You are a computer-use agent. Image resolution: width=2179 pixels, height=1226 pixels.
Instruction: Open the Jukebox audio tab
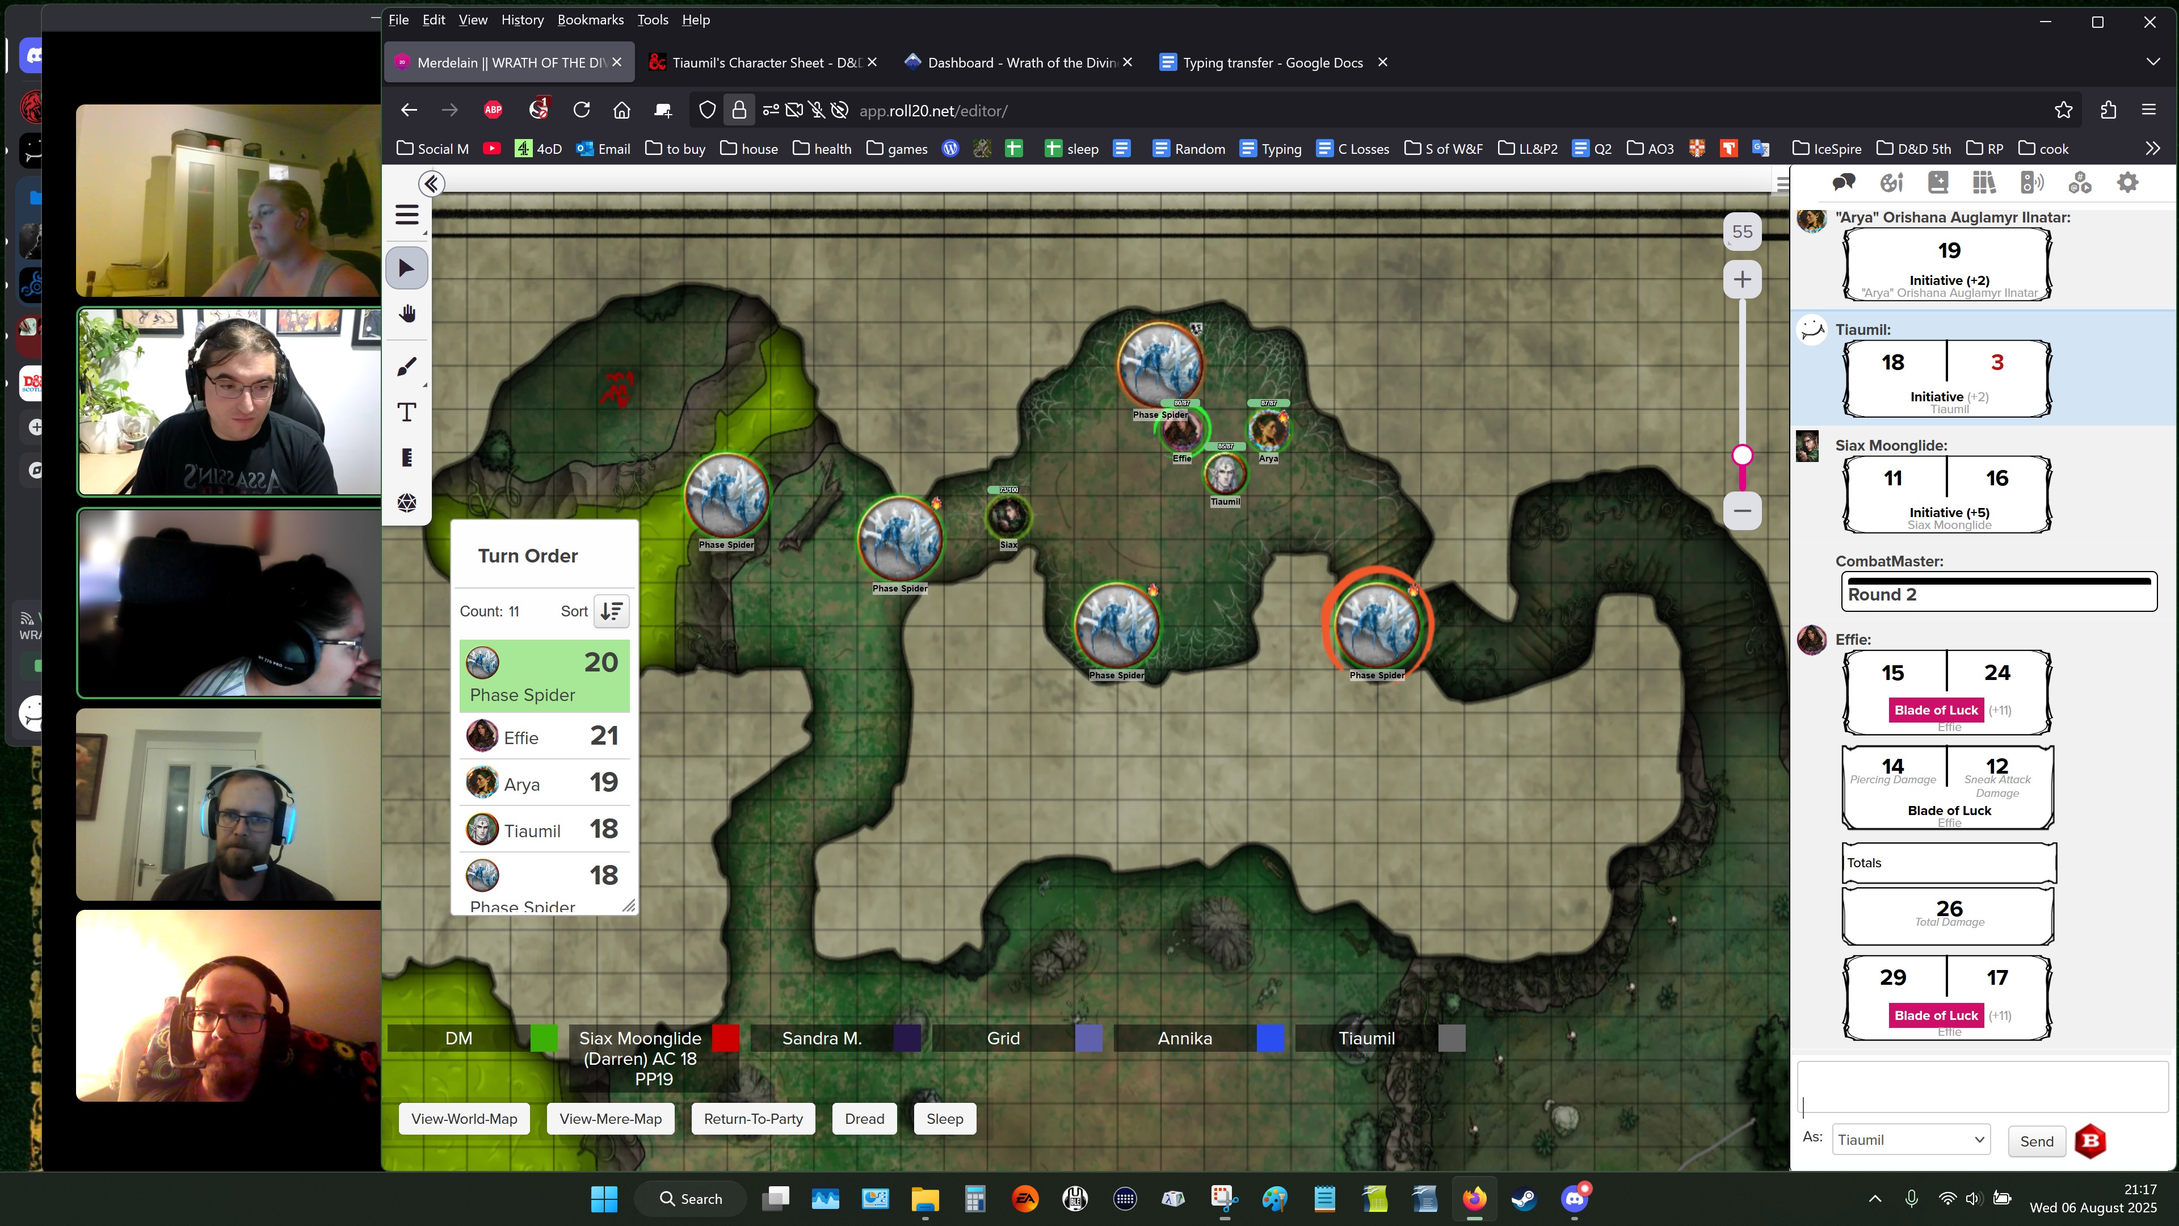click(x=2031, y=183)
